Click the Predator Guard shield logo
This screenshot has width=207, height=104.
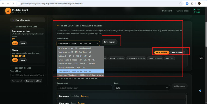(x=8, y=11)
